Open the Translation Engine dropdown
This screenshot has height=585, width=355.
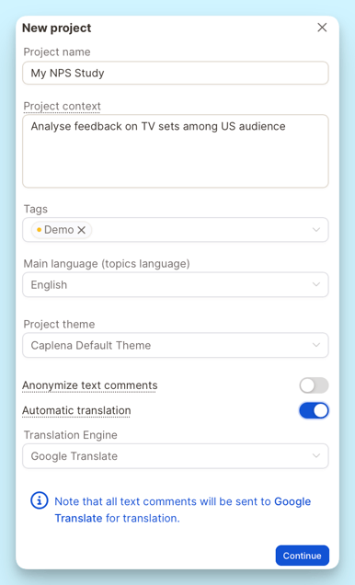(x=176, y=456)
